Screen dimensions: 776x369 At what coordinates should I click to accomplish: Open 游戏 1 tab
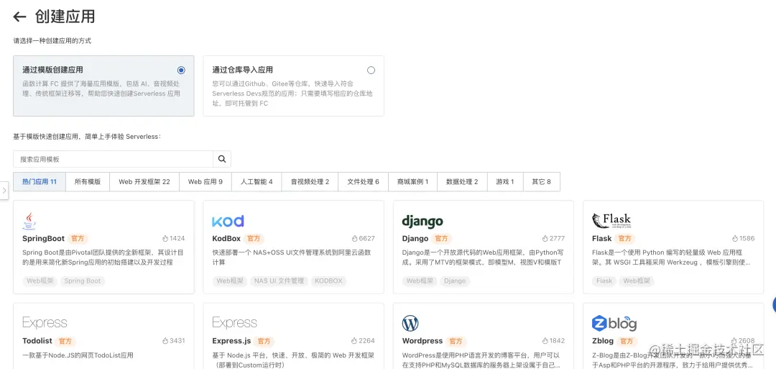coord(505,182)
